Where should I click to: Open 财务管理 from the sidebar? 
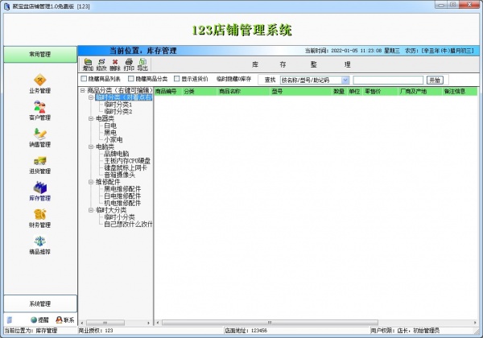tap(39, 217)
